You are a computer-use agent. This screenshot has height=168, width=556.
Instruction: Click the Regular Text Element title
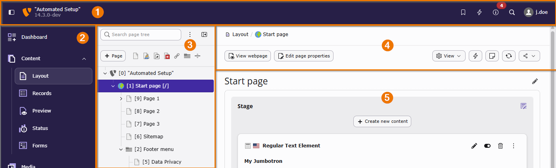coord(291,146)
